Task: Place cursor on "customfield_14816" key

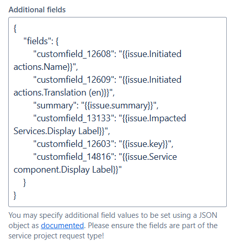Action: pyautogui.click(x=74, y=157)
